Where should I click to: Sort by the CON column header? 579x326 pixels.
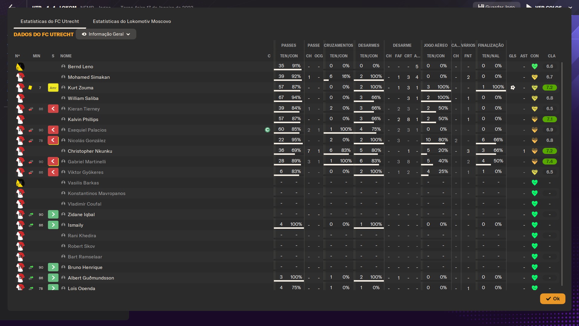tap(534, 56)
